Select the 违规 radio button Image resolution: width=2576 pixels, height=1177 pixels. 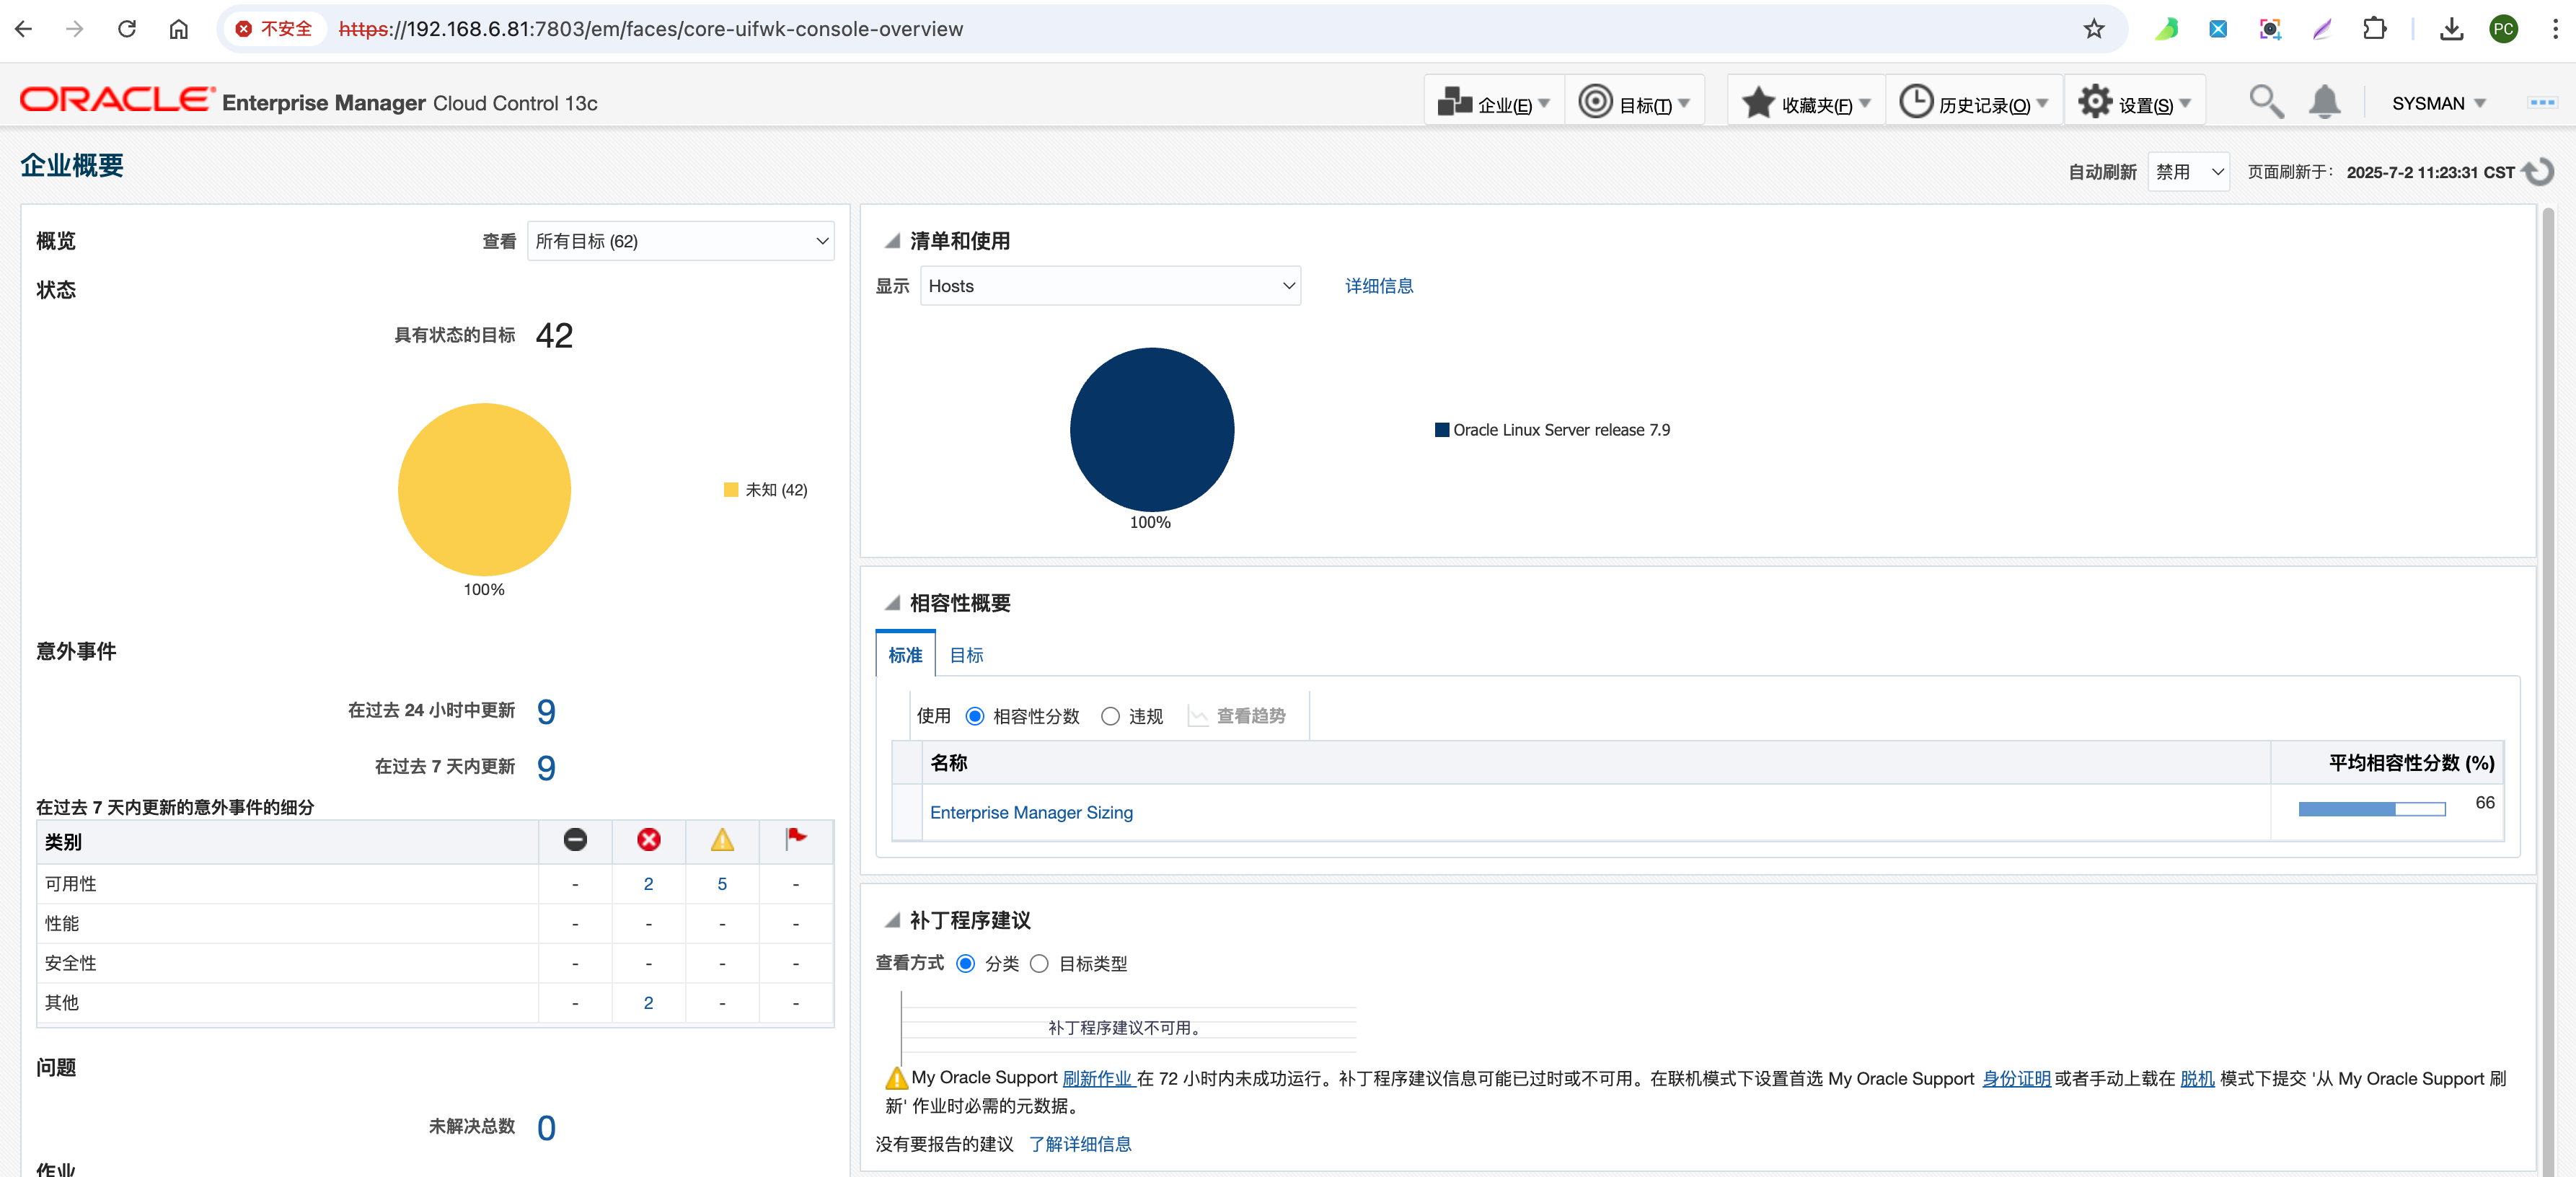pos(1110,716)
